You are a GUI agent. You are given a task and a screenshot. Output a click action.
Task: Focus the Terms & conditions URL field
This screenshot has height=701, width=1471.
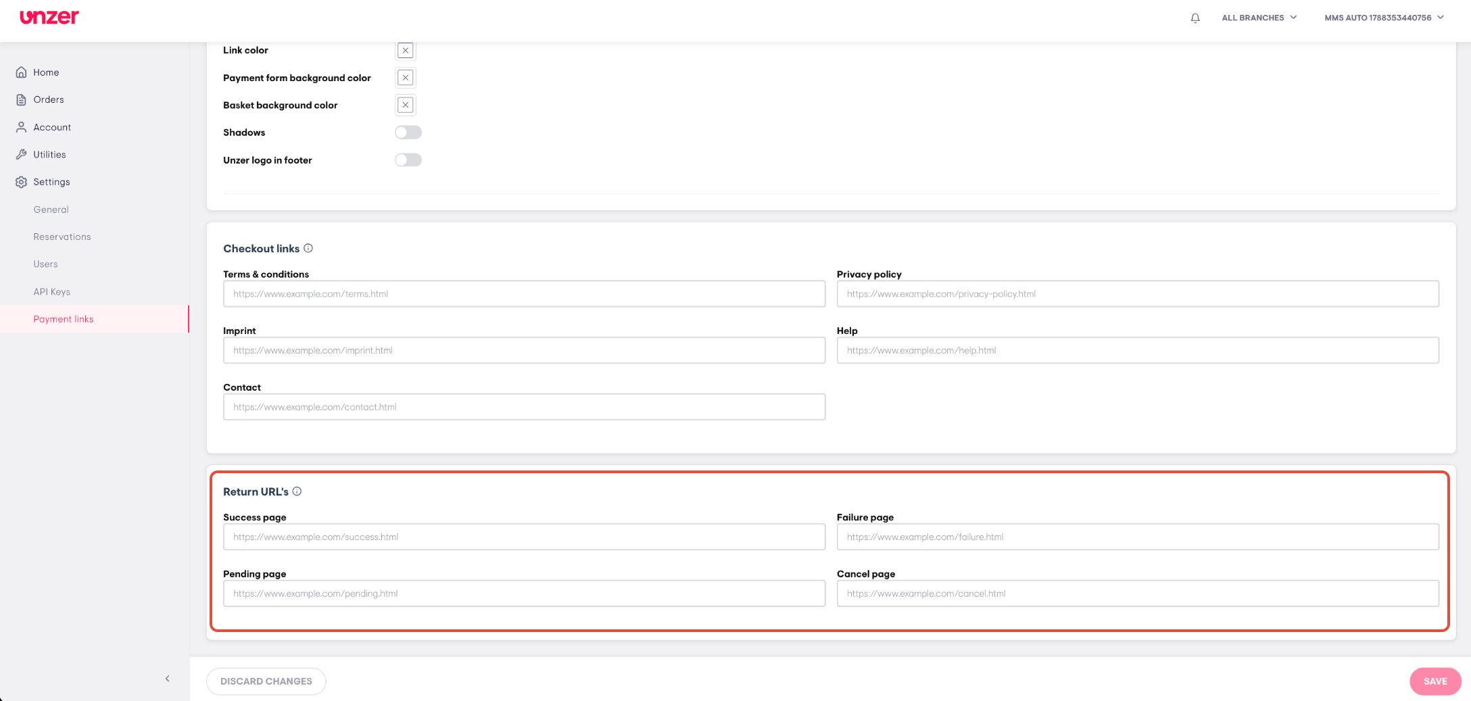click(x=525, y=294)
